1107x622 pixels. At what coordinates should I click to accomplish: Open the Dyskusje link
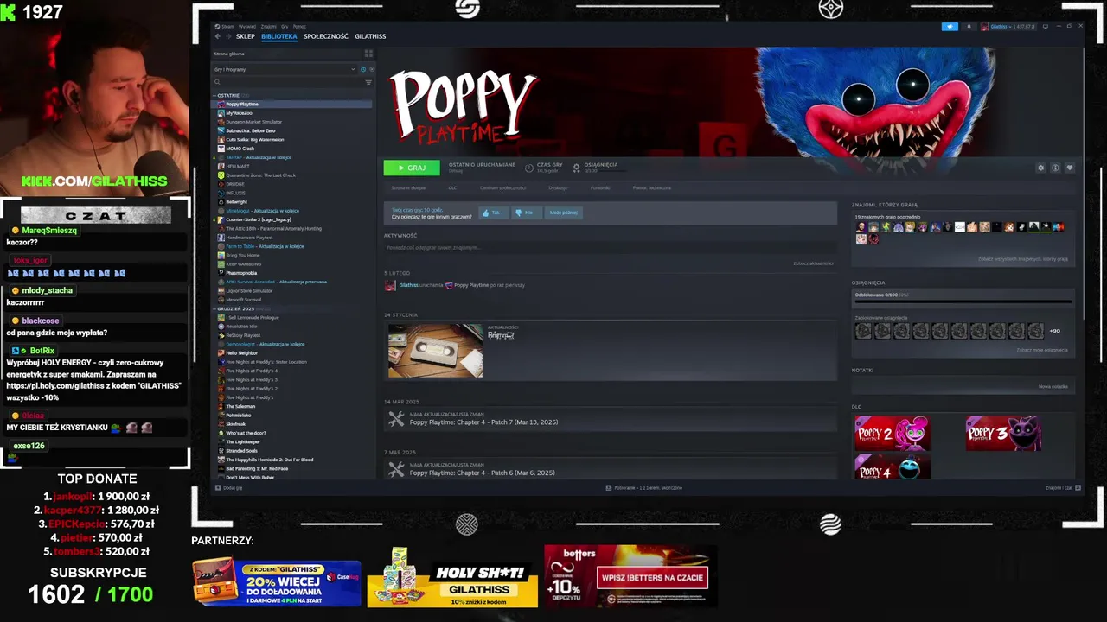tap(558, 187)
